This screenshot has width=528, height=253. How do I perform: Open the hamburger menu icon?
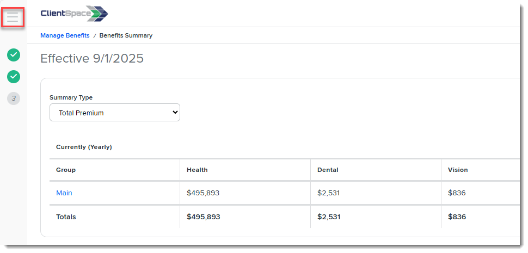13,17
